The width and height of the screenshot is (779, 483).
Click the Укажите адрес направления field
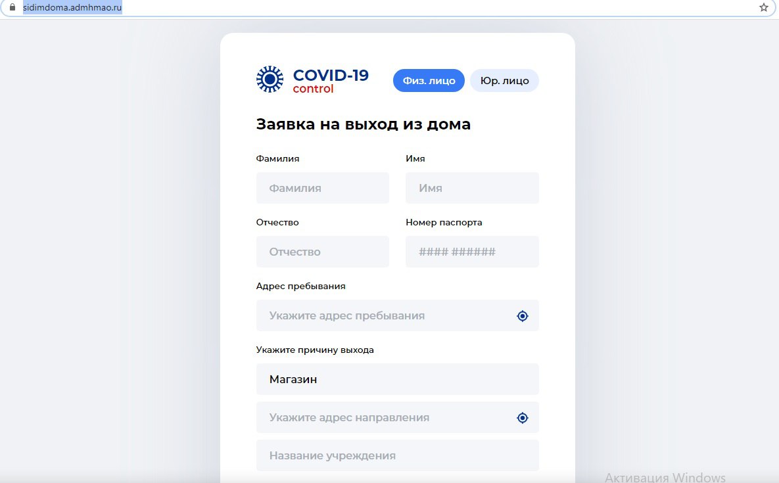tap(398, 417)
